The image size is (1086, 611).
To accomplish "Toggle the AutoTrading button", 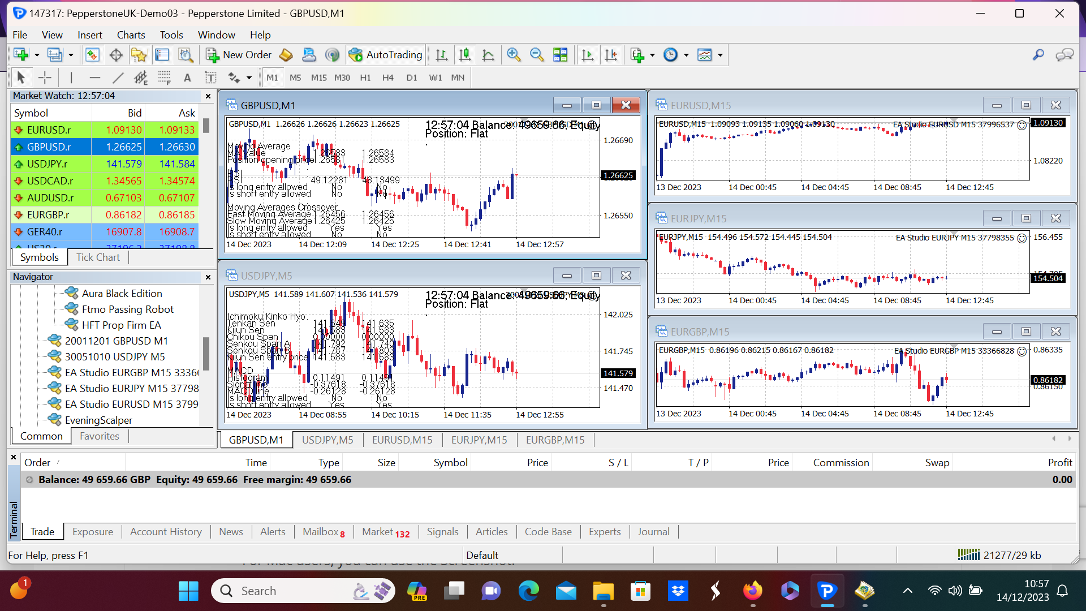I will tap(386, 55).
